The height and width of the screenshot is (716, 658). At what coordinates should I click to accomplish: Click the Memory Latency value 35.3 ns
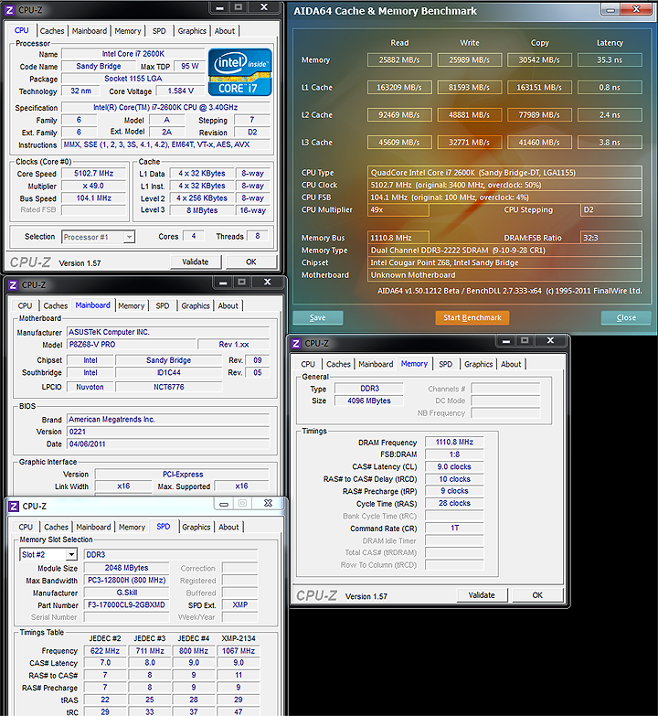point(610,60)
